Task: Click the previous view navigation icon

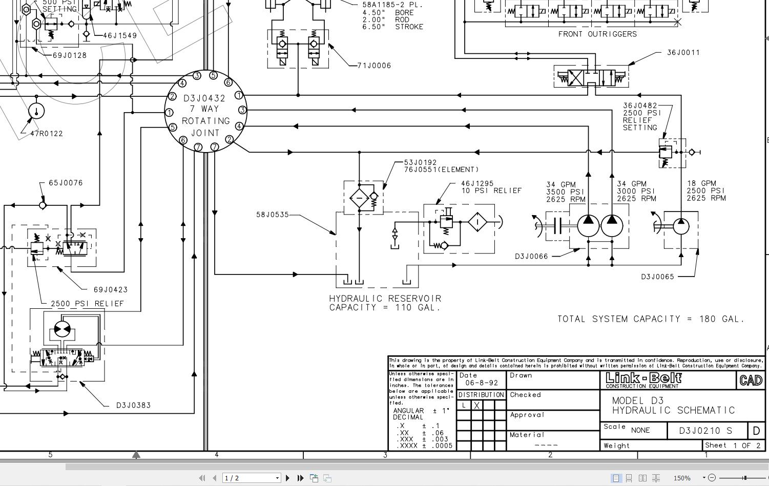Action: pyautogui.click(x=314, y=477)
